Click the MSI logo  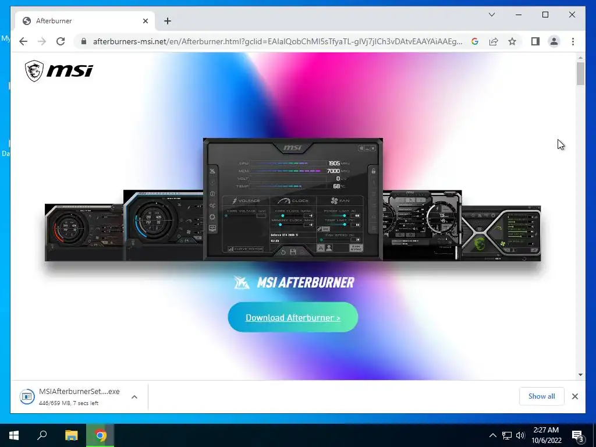(x=59, y=70)
